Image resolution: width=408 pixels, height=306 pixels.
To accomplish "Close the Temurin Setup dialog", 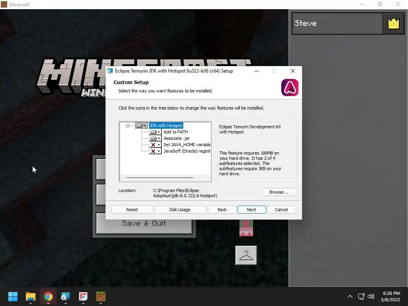I will (293, 71).
